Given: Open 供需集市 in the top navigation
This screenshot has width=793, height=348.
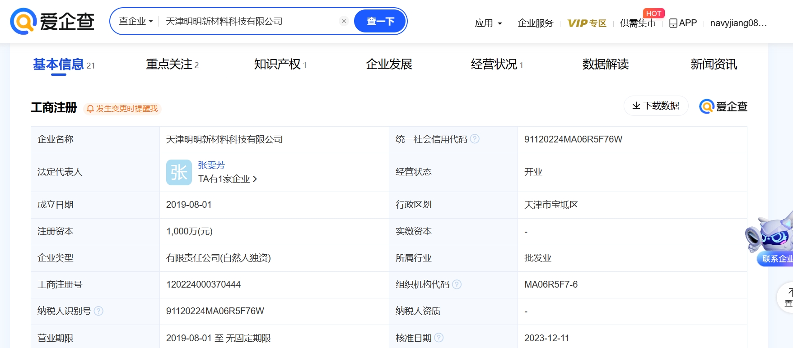Looking at the screenshot, I should [638, 23].
